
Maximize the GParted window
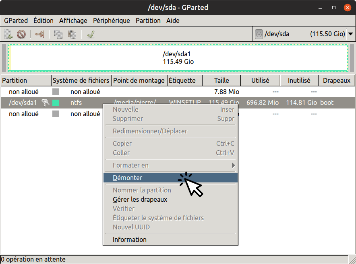[334, 8]
